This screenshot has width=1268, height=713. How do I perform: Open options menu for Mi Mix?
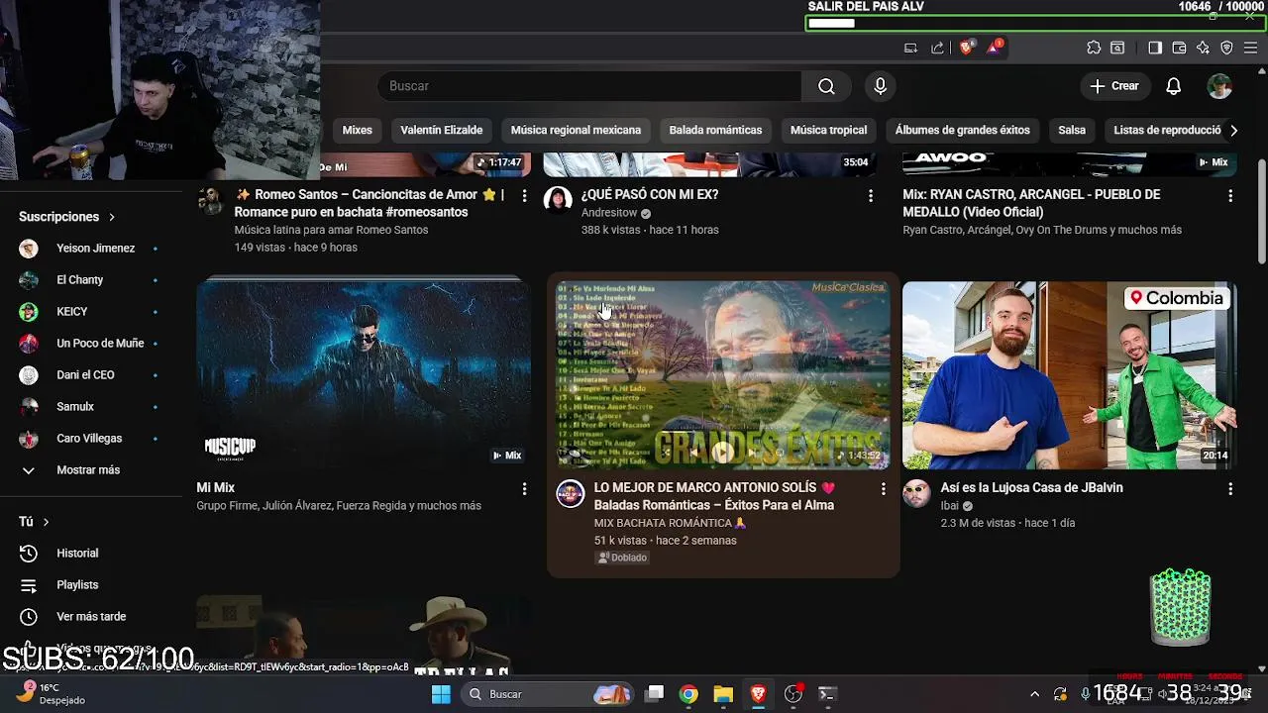pos(524,489)
